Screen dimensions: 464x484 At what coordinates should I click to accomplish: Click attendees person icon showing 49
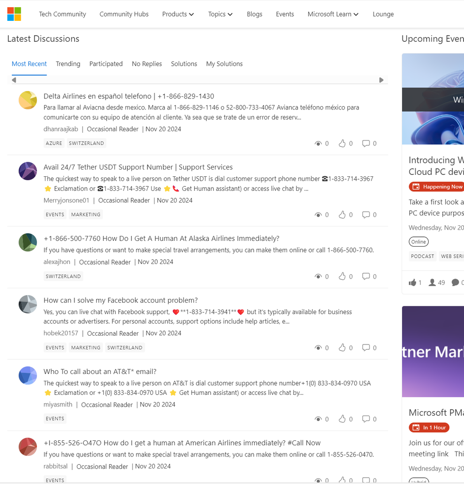(x=432, y=282)
